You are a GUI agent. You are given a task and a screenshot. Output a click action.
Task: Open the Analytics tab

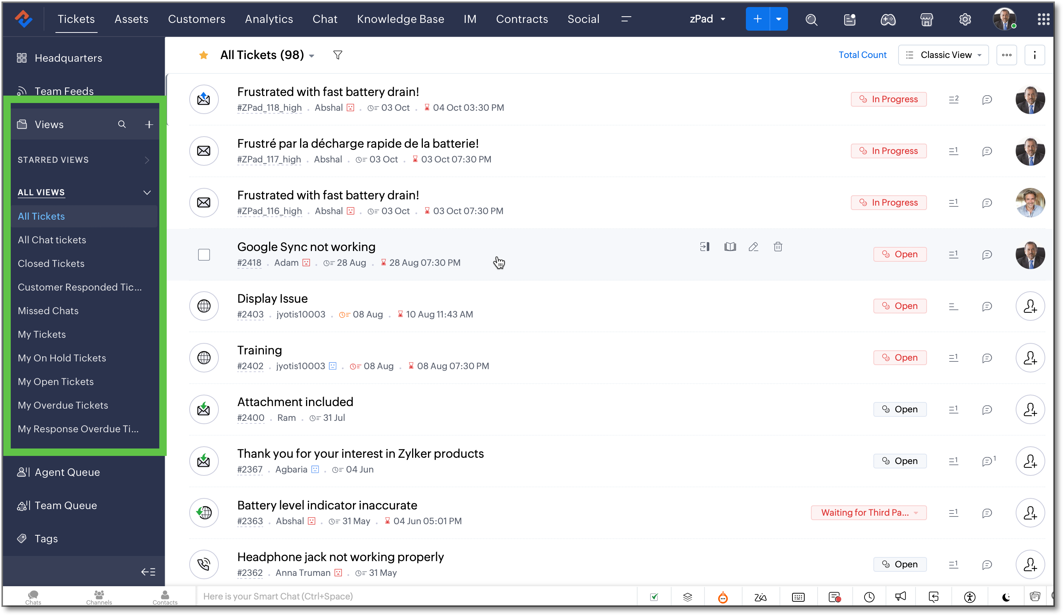click(269, 19)
